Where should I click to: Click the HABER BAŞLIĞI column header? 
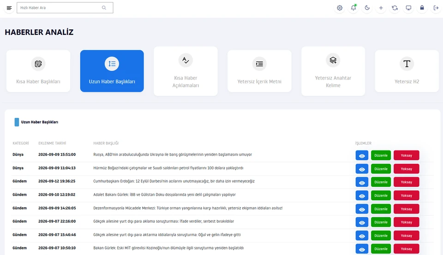click(x=106, y=143)
